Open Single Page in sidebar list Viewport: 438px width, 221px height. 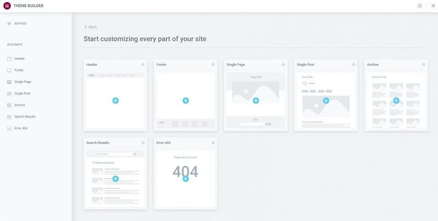pos(22,82)
